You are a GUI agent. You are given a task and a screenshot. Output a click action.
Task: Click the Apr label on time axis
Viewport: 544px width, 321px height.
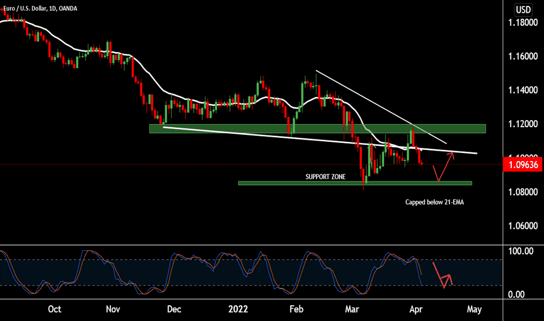[x=416, y=309]
